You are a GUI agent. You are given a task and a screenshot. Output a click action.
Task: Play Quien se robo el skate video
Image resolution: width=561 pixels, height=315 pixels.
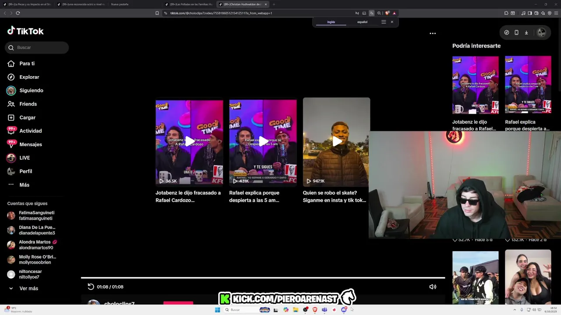click(337, 142)
